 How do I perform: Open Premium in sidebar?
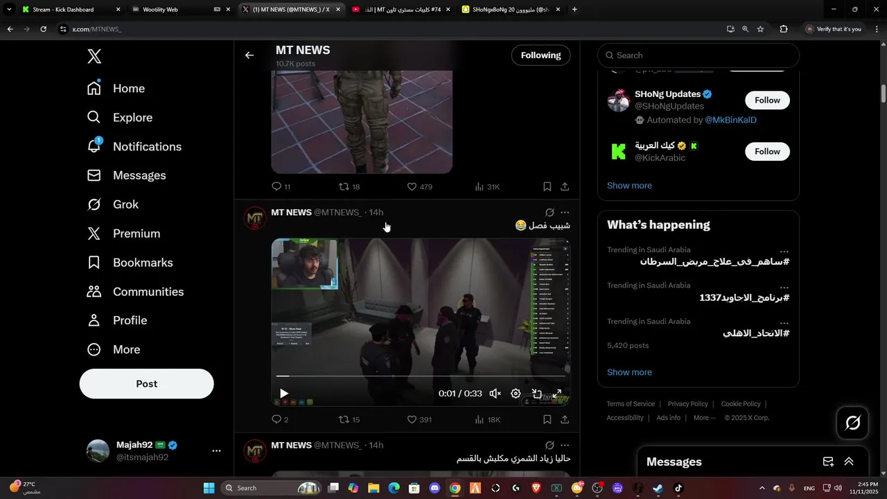click(x=123, y=234)
